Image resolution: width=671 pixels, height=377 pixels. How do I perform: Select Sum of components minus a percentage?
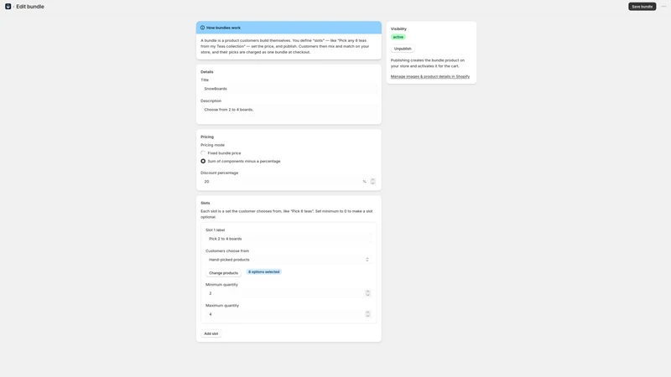203,161
